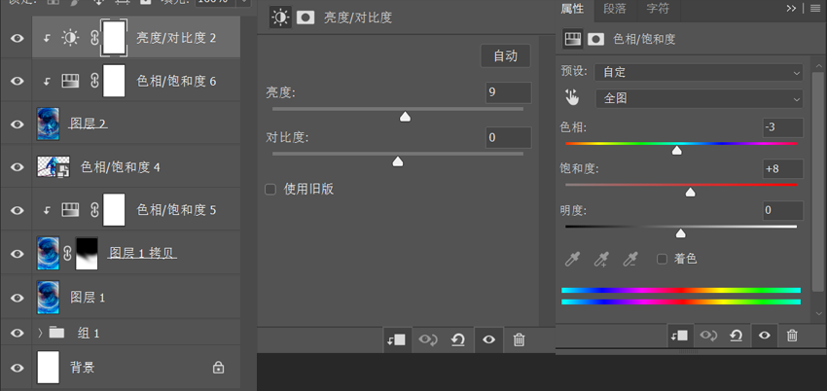
Task: Adjust the 饱和度 saturation slider
Action: coord(690,193)
